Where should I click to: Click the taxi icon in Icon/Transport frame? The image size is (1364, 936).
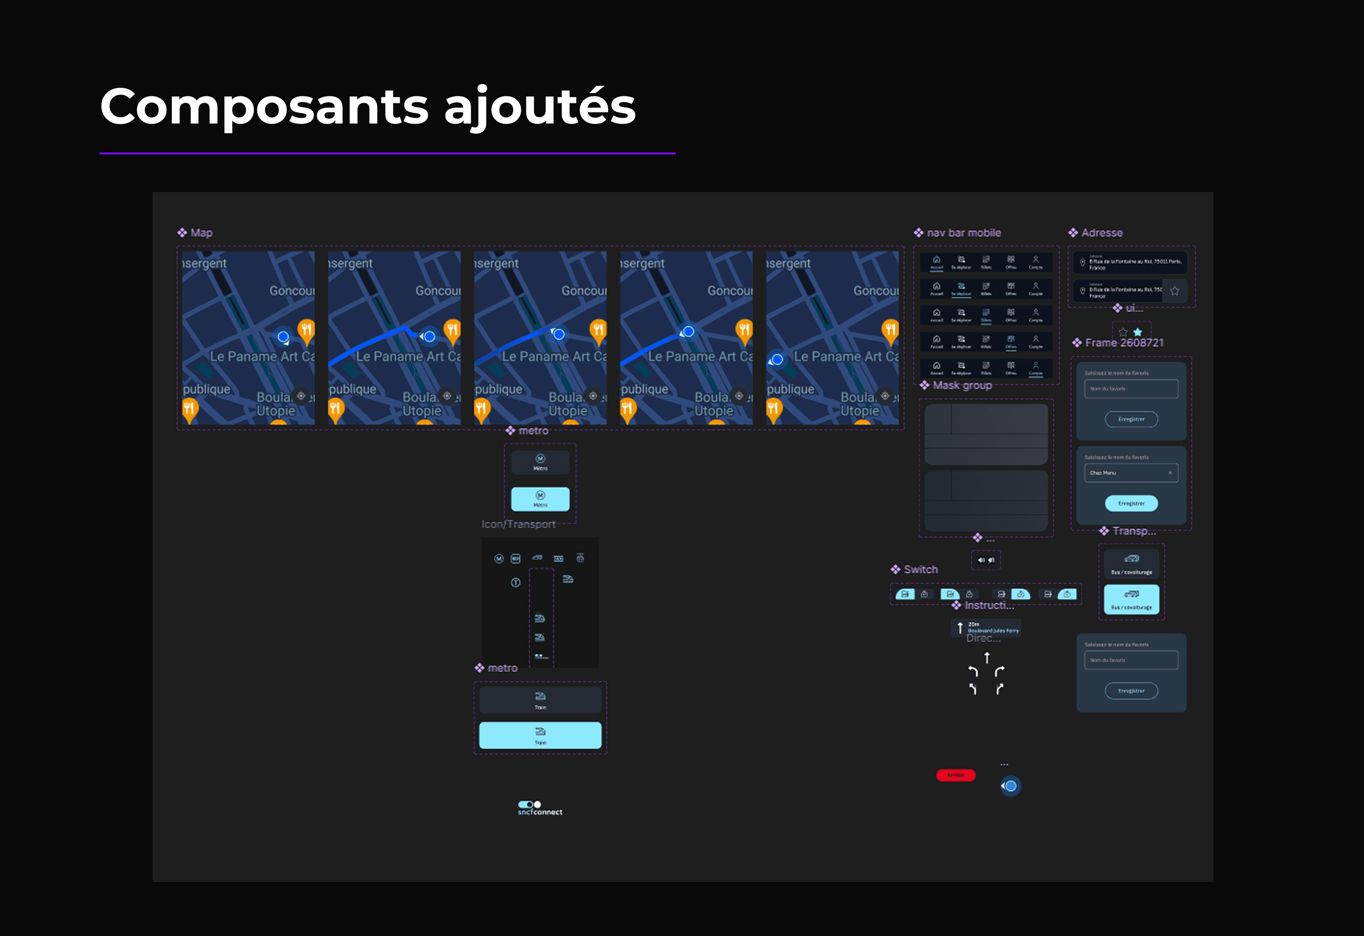[x=558, y=559]
